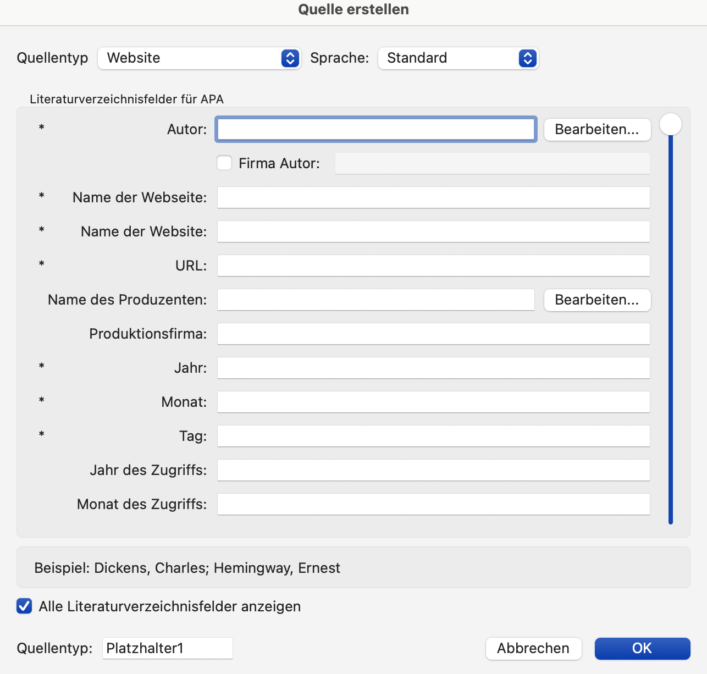The height and width of the screenshot is (674, 707).
Task: Click Bearbeiten next to Name des Produzenten
Action: (x=597, y=300)
